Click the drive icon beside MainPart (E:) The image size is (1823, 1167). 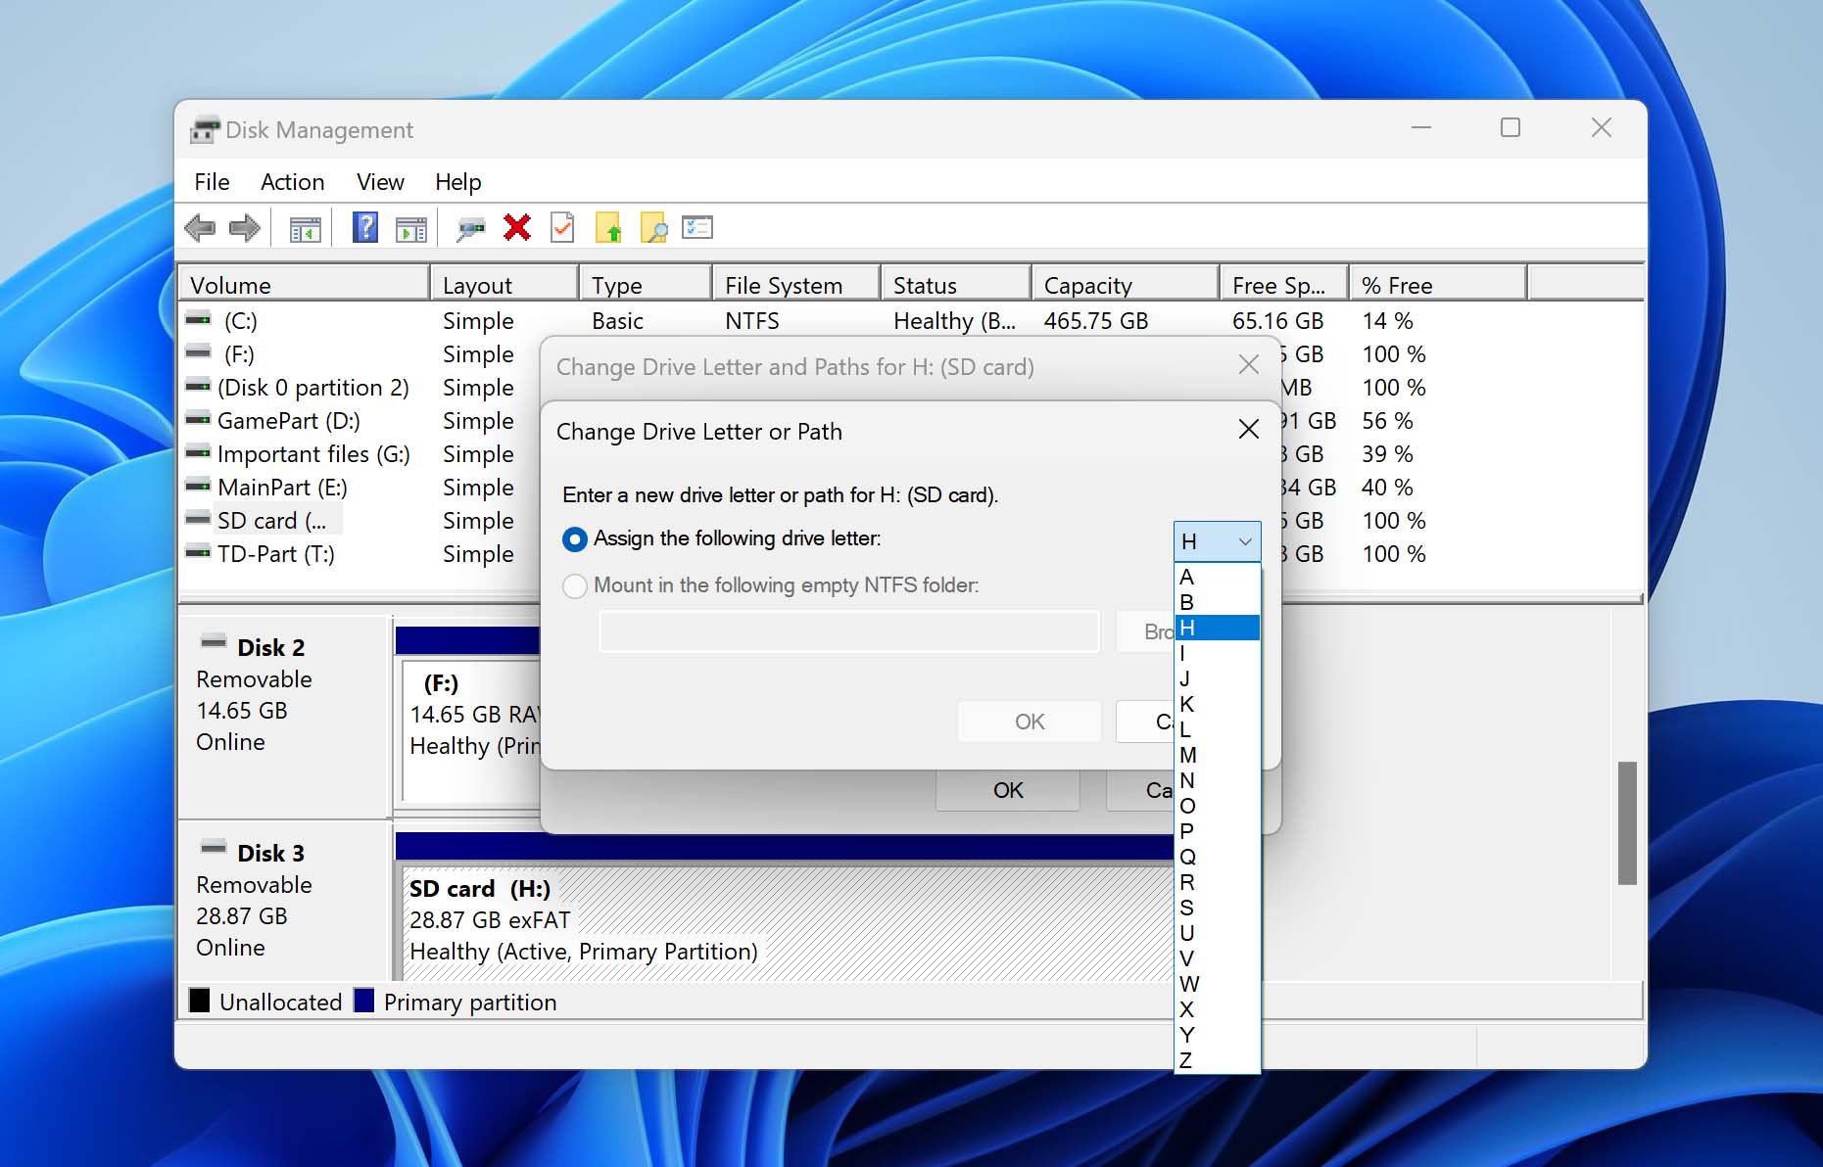[x=199, y=486]
